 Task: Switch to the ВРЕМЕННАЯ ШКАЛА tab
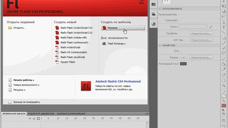coord(14,114)
